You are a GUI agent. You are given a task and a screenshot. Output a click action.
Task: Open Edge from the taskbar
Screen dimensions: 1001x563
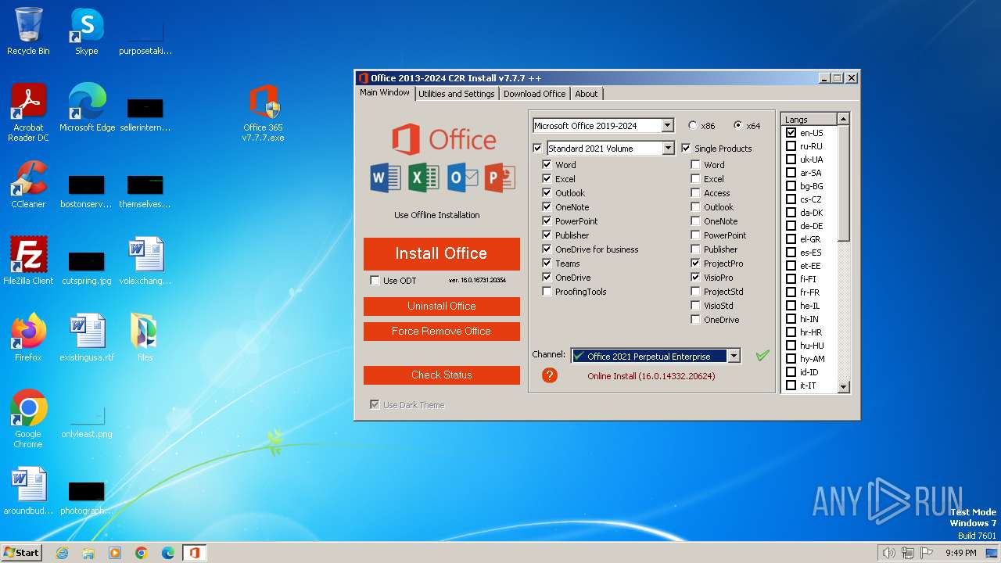168,553
